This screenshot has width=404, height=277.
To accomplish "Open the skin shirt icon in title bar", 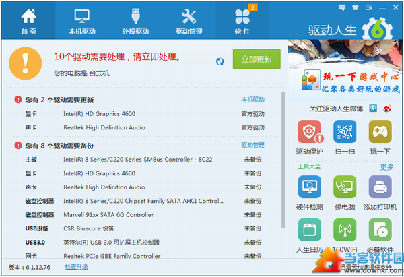I will (356, 7).
